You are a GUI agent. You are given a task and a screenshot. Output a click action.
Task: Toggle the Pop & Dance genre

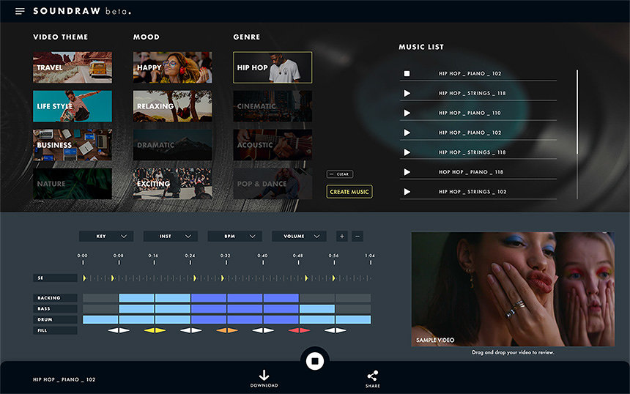point(273,184)
